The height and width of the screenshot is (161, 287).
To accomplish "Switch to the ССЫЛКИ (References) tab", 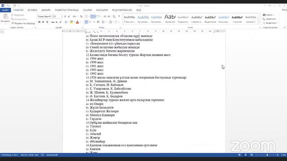I will click(x=87, y=10).
